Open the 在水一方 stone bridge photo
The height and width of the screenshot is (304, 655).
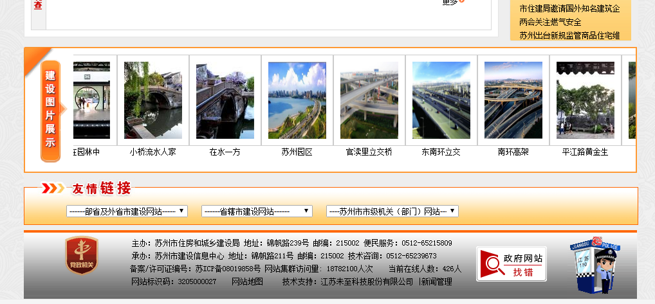(225, 100)
